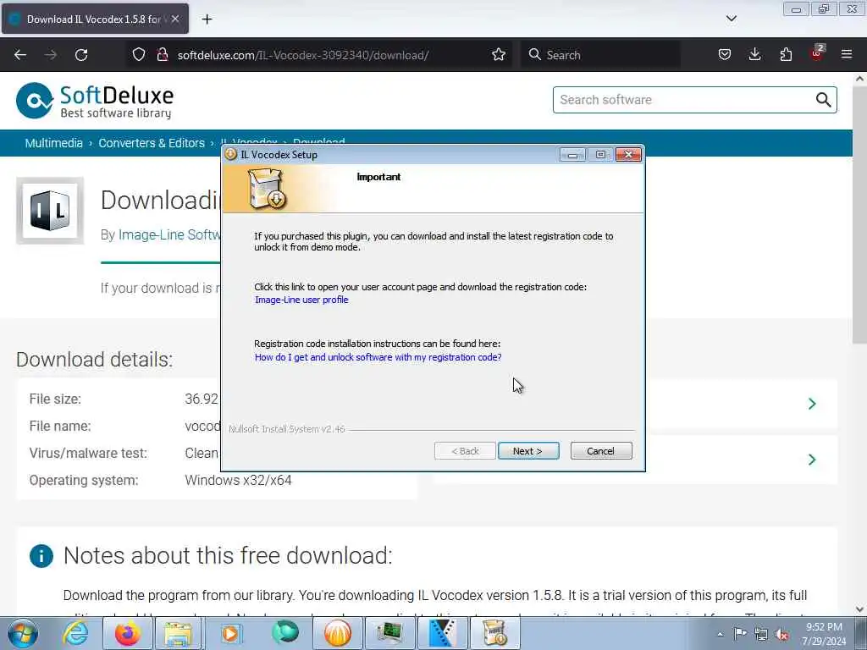Click the Virus/malware test label
This screenshot has height=650, width=867.
pos(88,454)
